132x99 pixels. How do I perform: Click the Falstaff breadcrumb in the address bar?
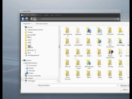[x=38, y=19]
